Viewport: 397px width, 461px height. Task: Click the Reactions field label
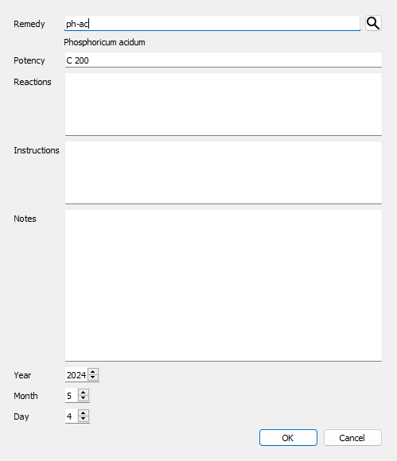[x=33, y=82]
